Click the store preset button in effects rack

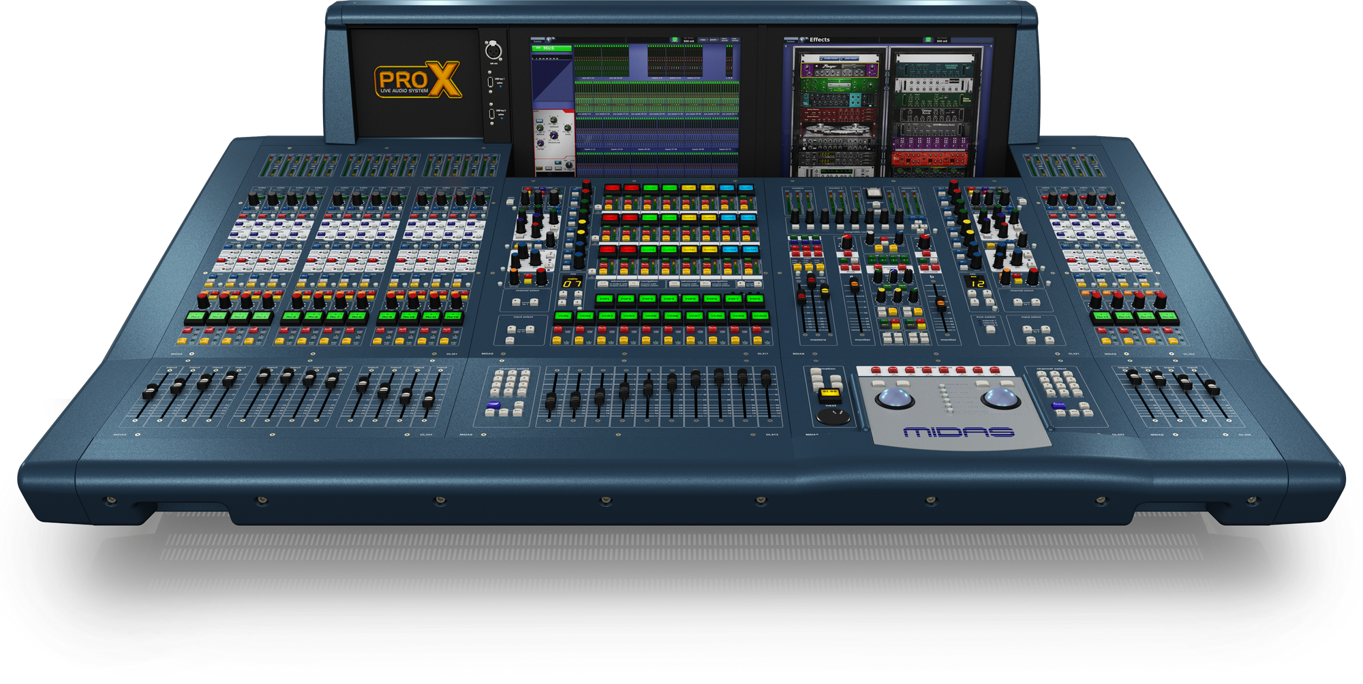(829, 59)
